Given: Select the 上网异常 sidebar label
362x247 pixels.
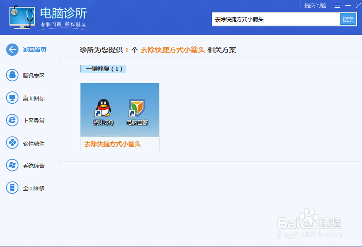Looking at the screenshot, I should point(34,121).
